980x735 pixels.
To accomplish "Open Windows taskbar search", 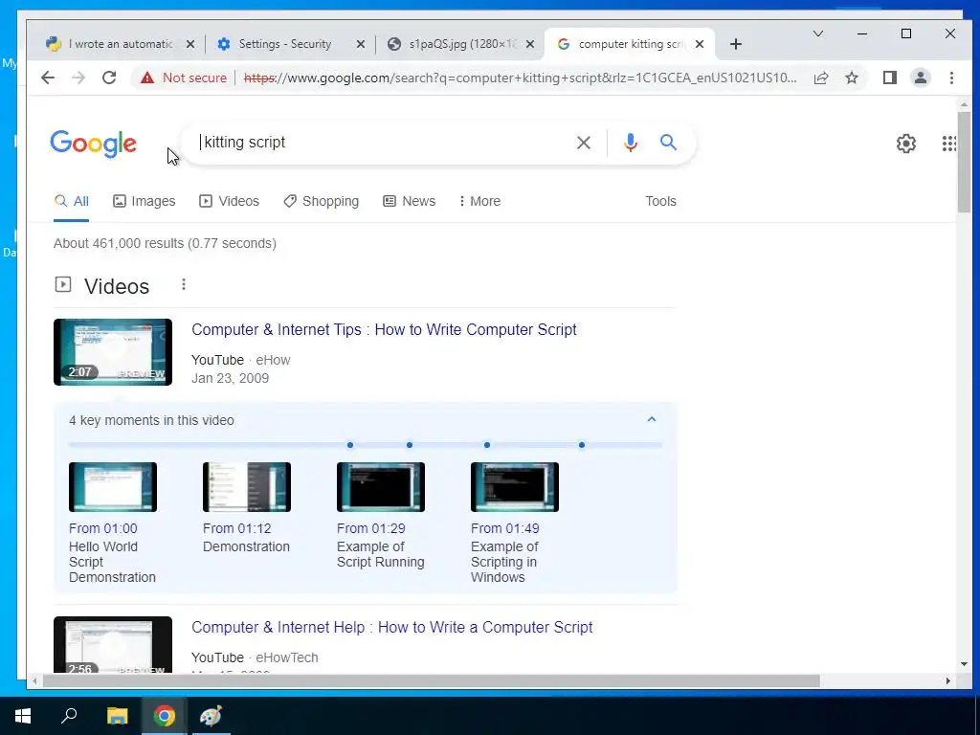I will coord(69,716).
